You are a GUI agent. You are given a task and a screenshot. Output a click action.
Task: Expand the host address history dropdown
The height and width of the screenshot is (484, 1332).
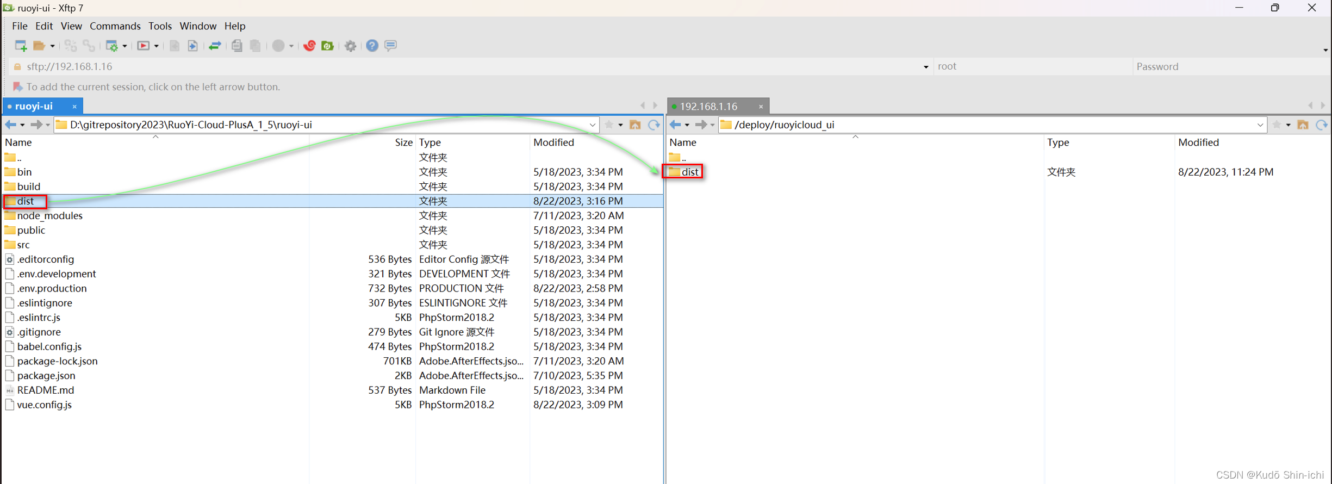click(926, 67)
